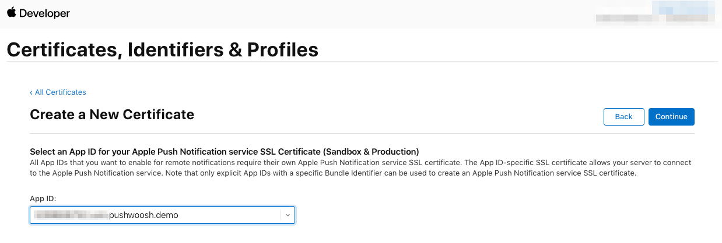Click the Certificates, Identifiers & Profiles title
This screenshot has width=722, height=243.
point(162,50)
